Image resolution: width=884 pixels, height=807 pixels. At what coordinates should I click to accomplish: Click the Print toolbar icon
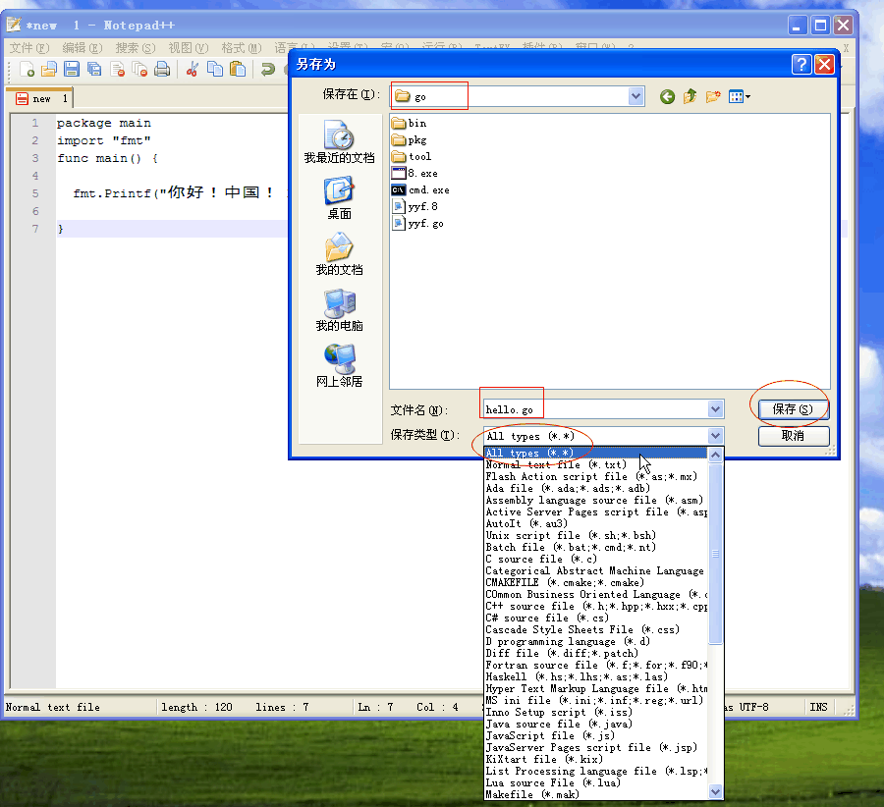(x=162, y=69)
